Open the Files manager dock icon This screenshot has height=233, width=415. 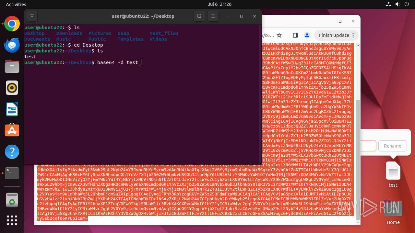coord(12,66)
